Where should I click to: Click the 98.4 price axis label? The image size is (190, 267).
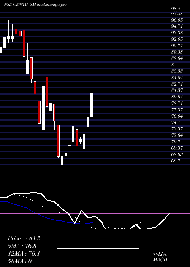click(x=176, y=9)
